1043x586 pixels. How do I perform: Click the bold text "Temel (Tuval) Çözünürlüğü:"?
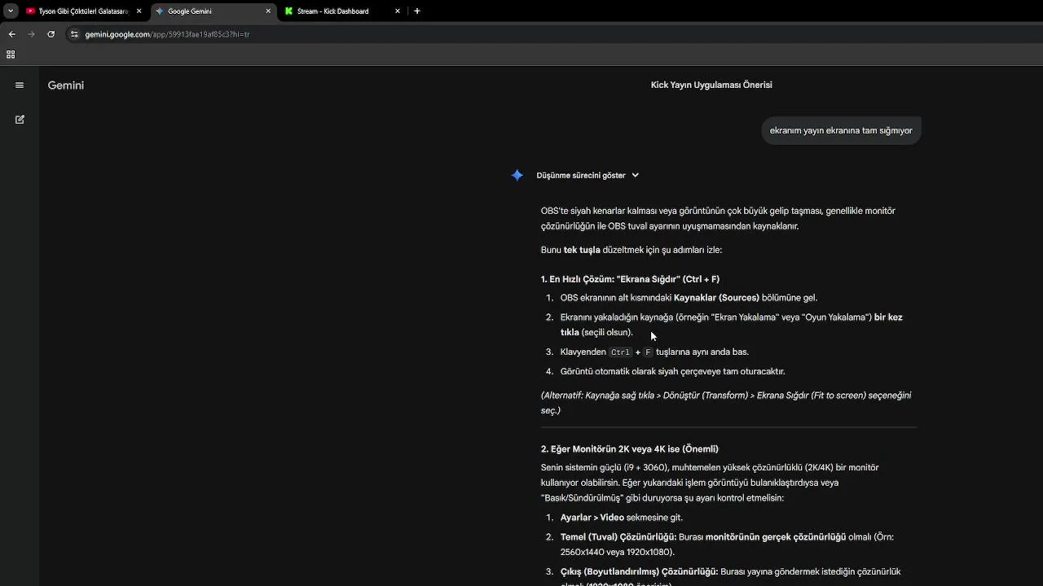click(618, 537)
